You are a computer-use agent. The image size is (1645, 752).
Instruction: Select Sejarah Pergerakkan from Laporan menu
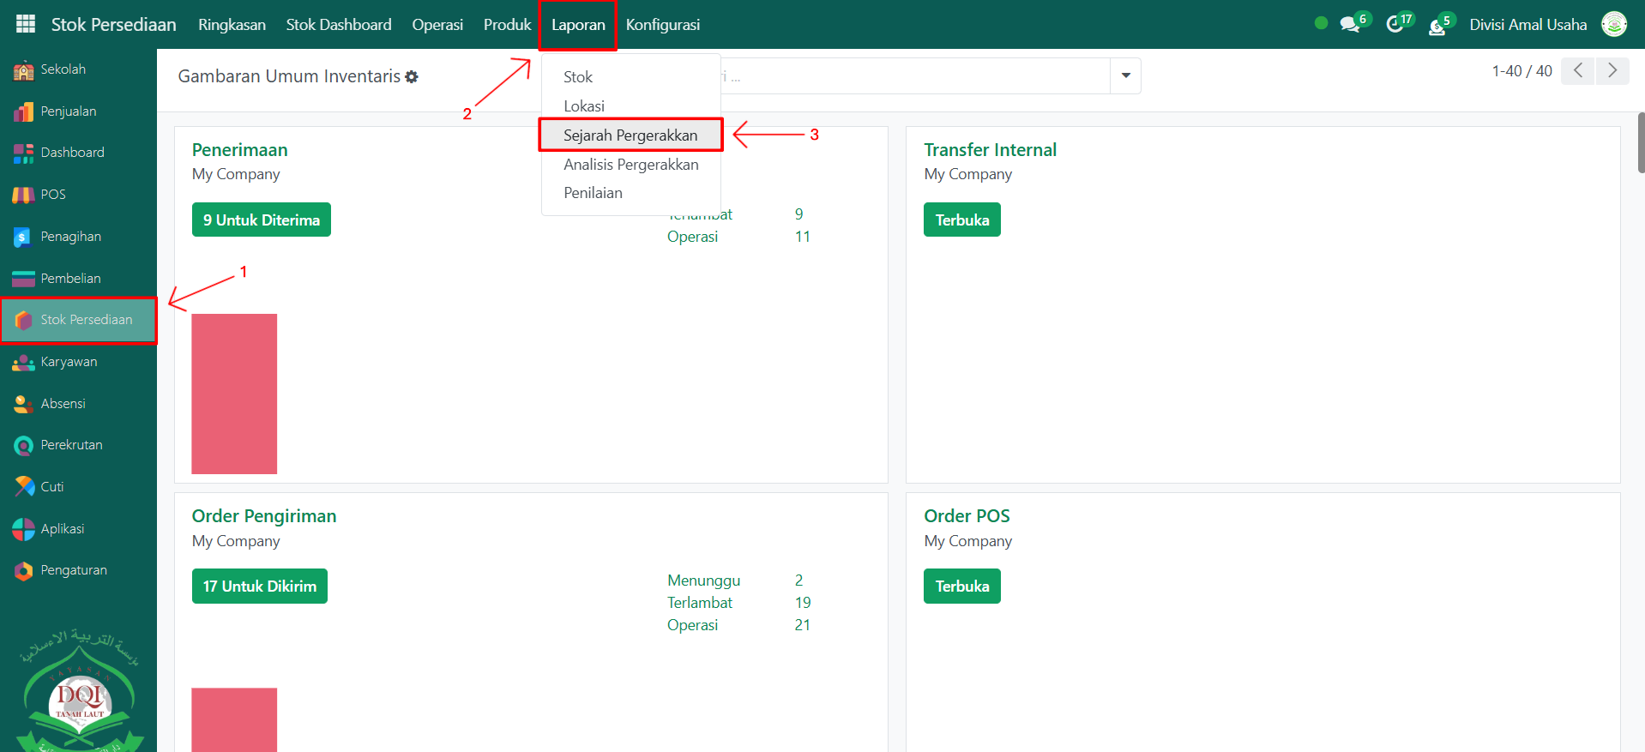tap(630, 135)
